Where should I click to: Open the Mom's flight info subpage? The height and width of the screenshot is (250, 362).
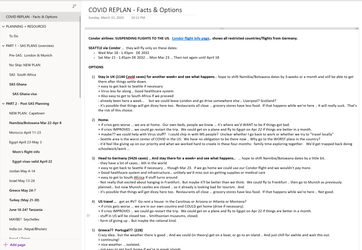coord(26,152)
